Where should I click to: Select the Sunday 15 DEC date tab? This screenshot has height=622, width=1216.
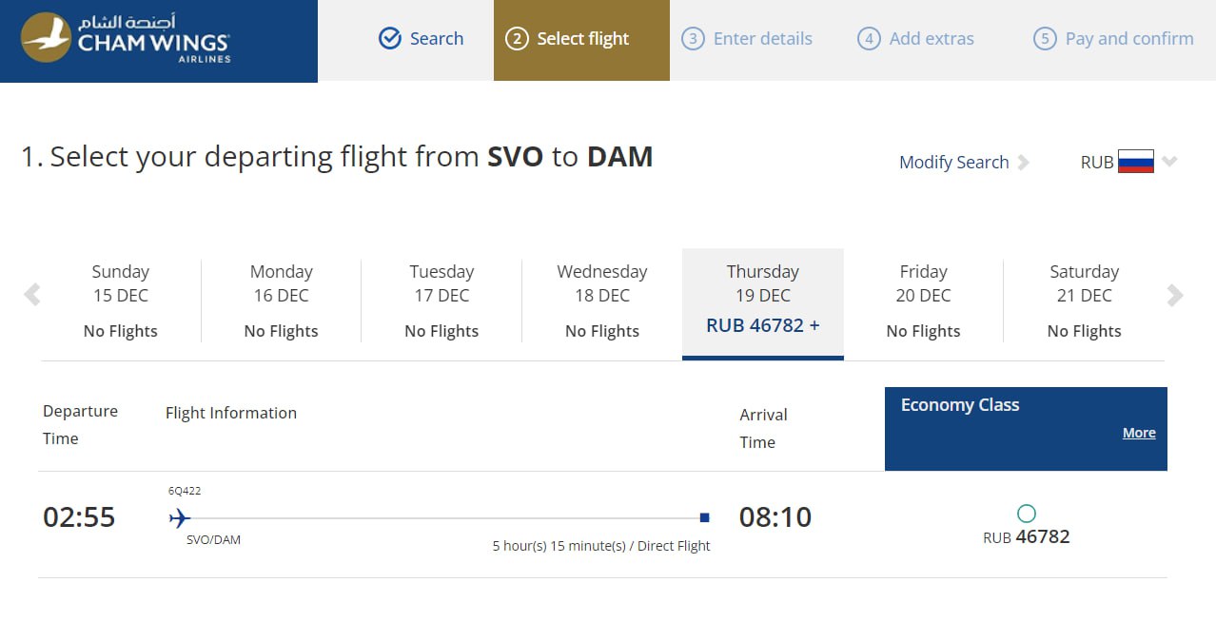tap(121, 301)
